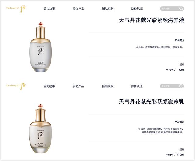Select 后之故事 in the top navigation

coord(49,9)
